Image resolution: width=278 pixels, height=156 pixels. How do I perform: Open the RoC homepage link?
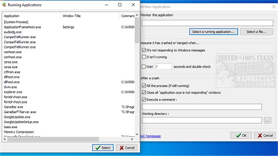tap(151, 136)
